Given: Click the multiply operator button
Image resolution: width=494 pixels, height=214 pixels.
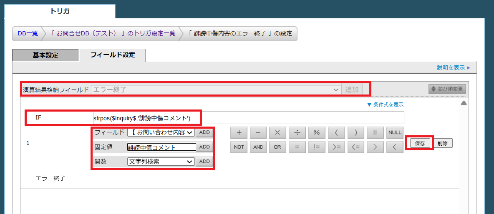Looking at the screenshot, I should tap(277, 133).
